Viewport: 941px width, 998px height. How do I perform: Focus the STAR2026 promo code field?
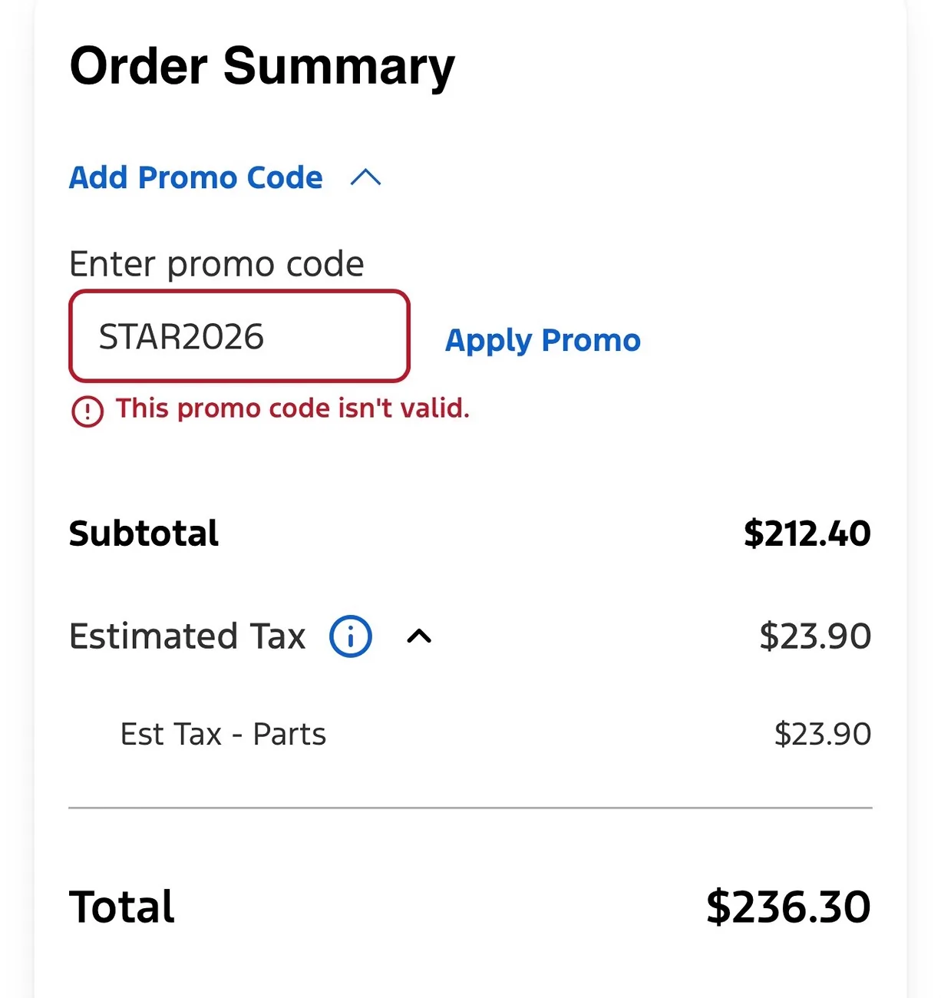(x=239, y=335)
